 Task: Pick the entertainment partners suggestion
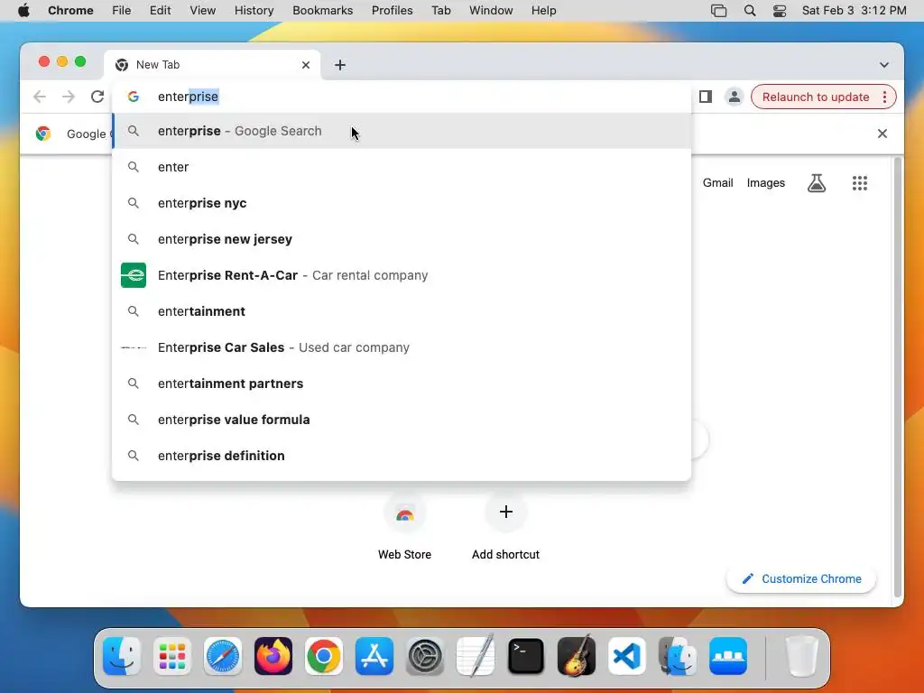click(402, 383)
